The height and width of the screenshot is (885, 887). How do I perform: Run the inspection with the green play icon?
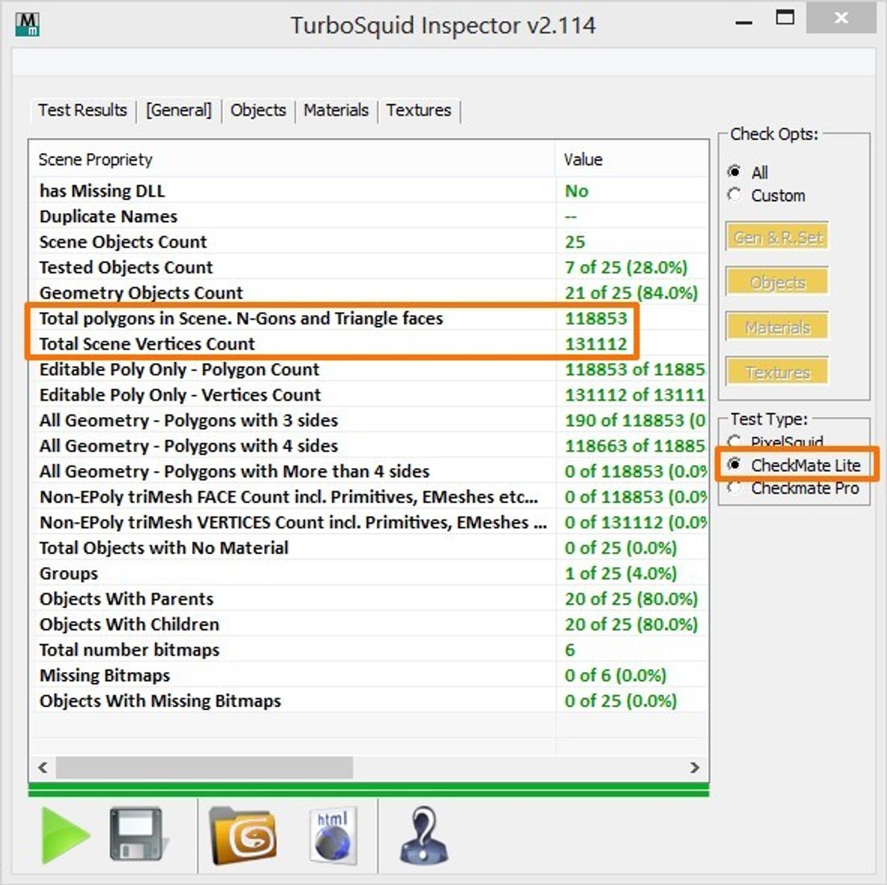pos(66,835)
